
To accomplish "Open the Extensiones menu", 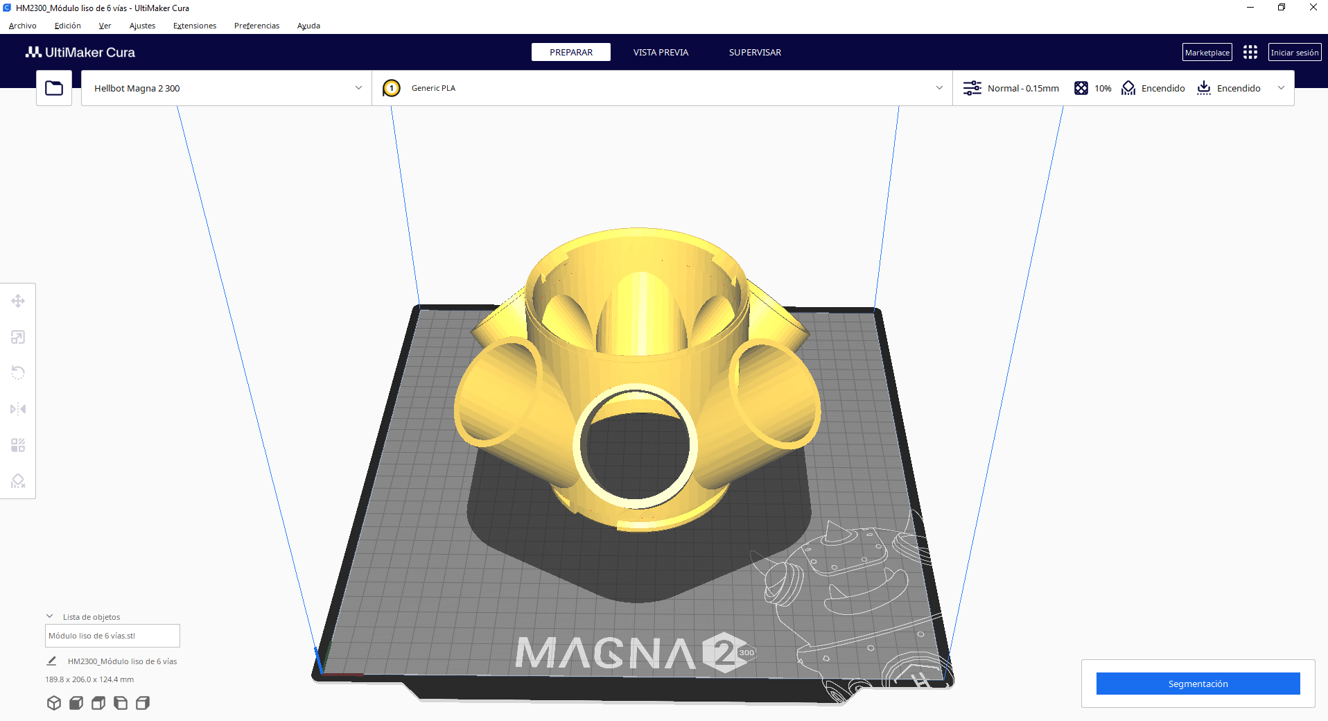I will (195, 26).
